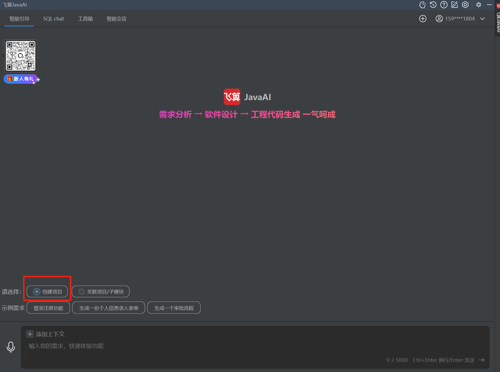Open the history clock icon
Image resolution: width=500 pixels, height=372 pixels.
(433, 5)
